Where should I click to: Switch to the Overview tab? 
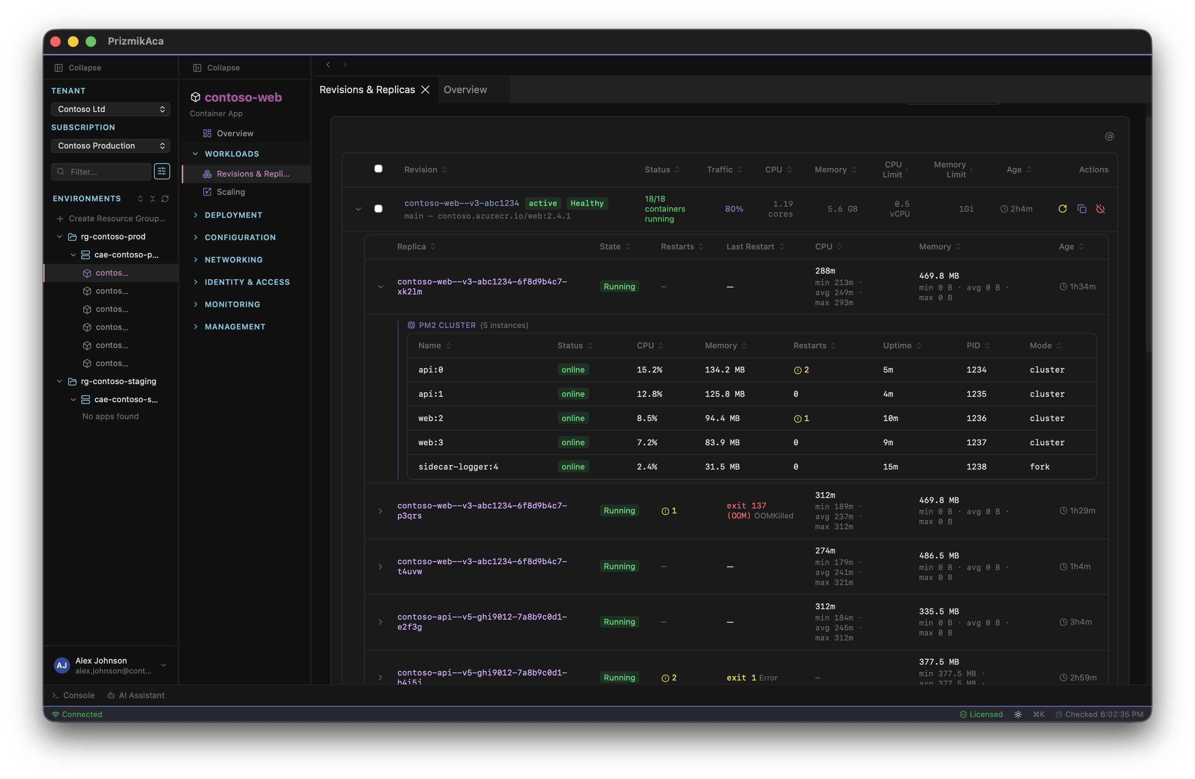(465, 89)
